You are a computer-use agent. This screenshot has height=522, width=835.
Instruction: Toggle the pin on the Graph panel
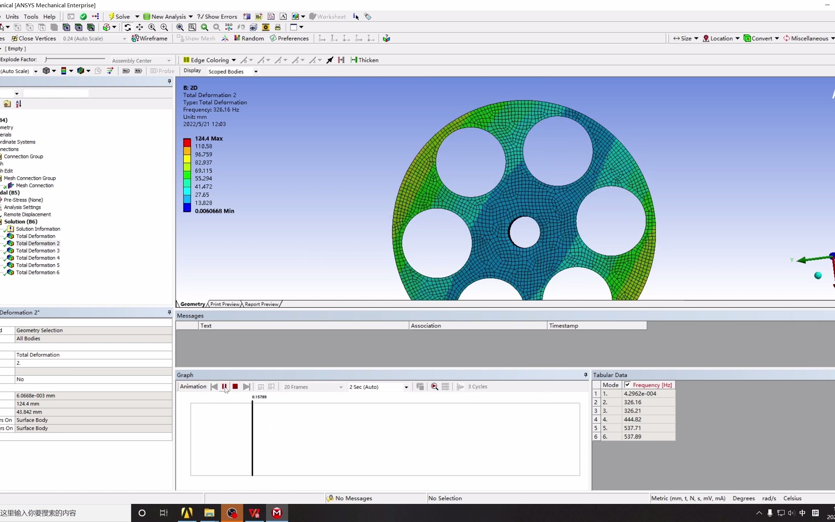pos(586,375)
